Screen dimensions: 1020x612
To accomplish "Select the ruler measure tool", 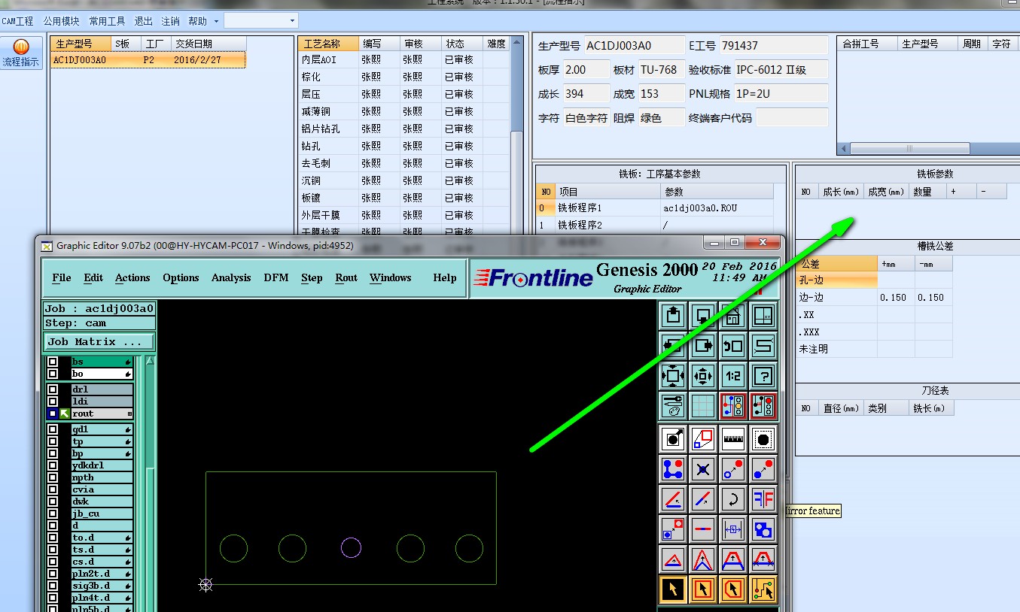I will tap(732, 438).
